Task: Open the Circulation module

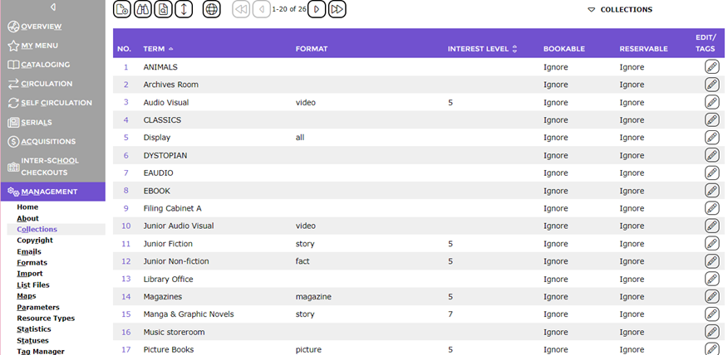Action: tap(40, 84)
